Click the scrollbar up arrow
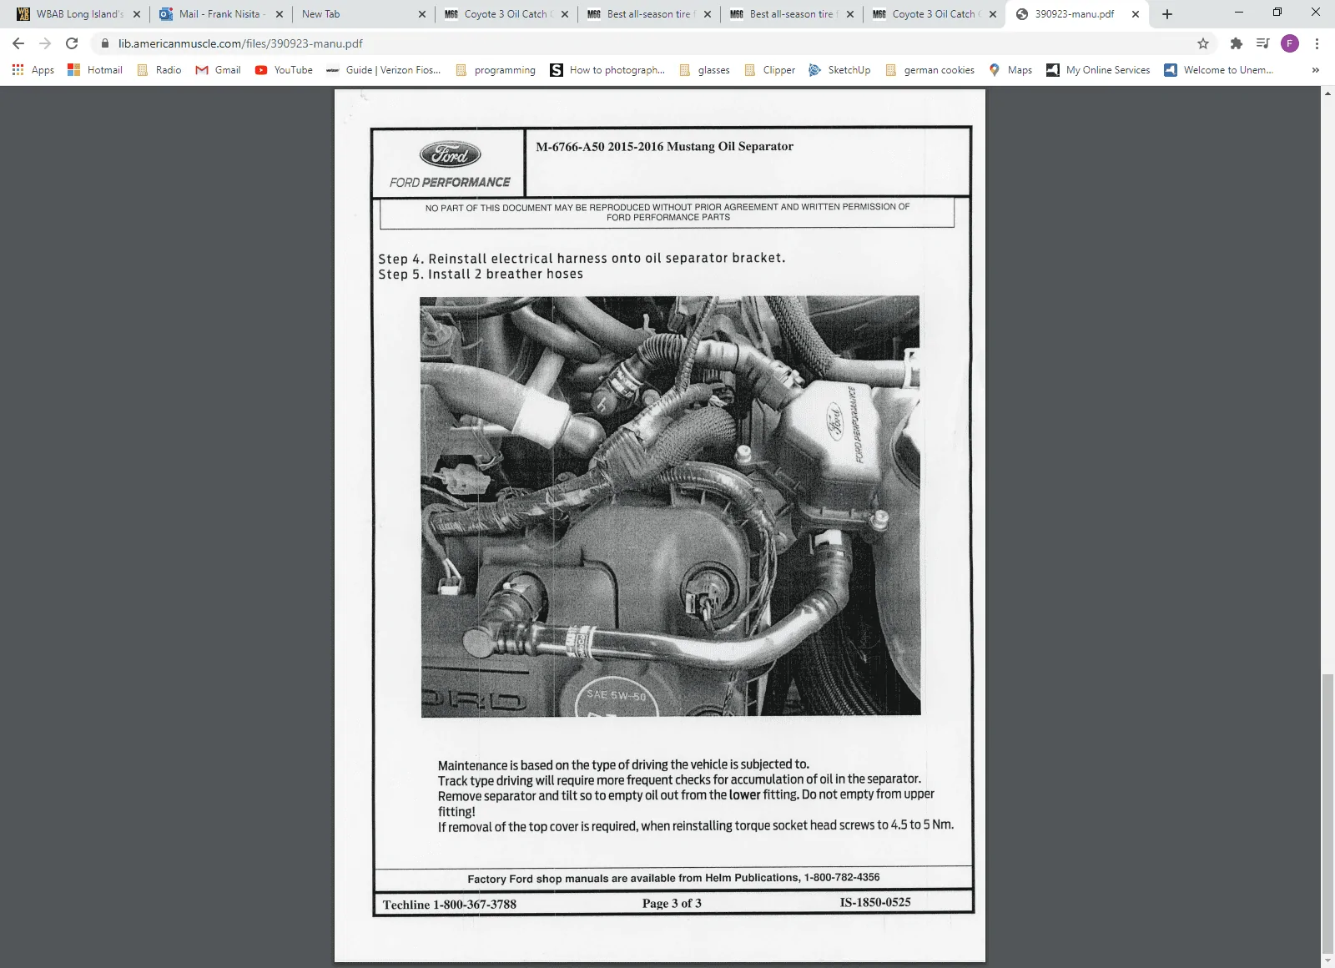1335x968 pixels. pos(1327,93)
